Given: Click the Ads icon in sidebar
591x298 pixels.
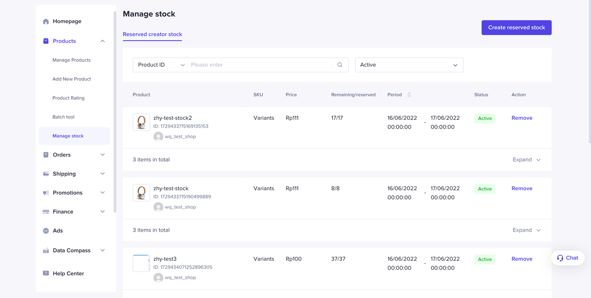Looking at the screenshot, I should (46, 231).
